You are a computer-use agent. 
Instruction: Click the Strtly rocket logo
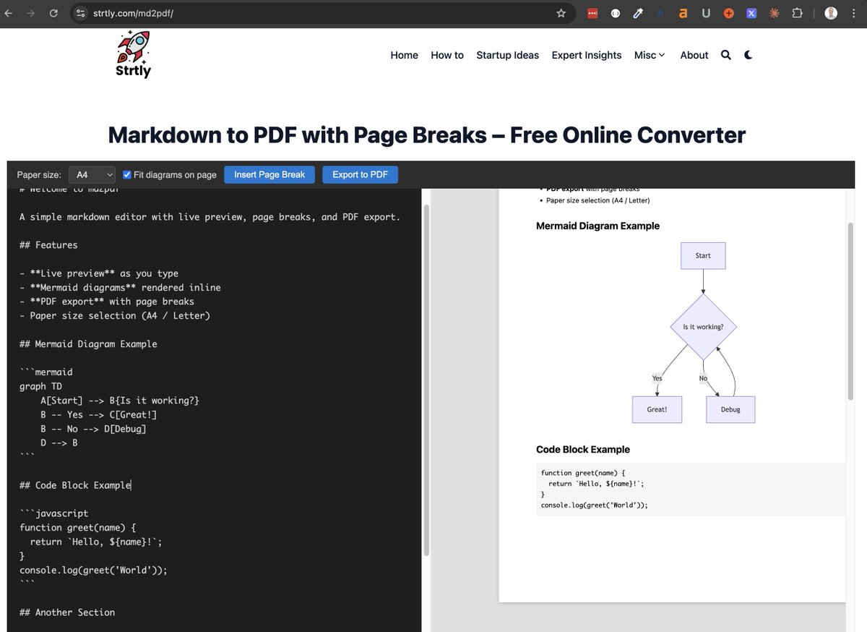(134, 54)
